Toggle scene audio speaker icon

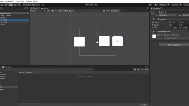click(x=56, y=11)
